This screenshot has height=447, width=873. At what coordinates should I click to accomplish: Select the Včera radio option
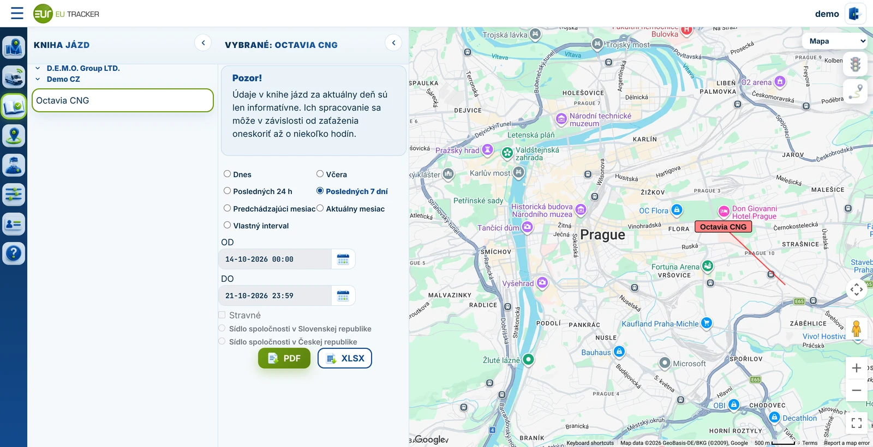(320, 174)
